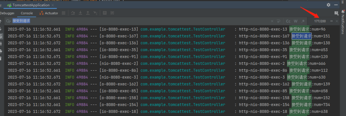Click the search text field
Screen dimensions: 346x116
(141, 21)
